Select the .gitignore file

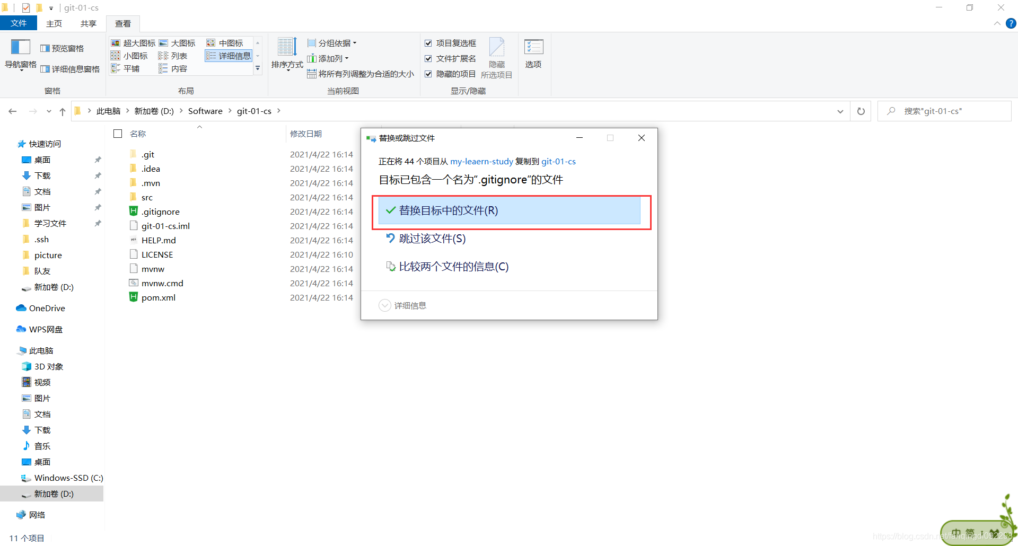coord(161,212)
